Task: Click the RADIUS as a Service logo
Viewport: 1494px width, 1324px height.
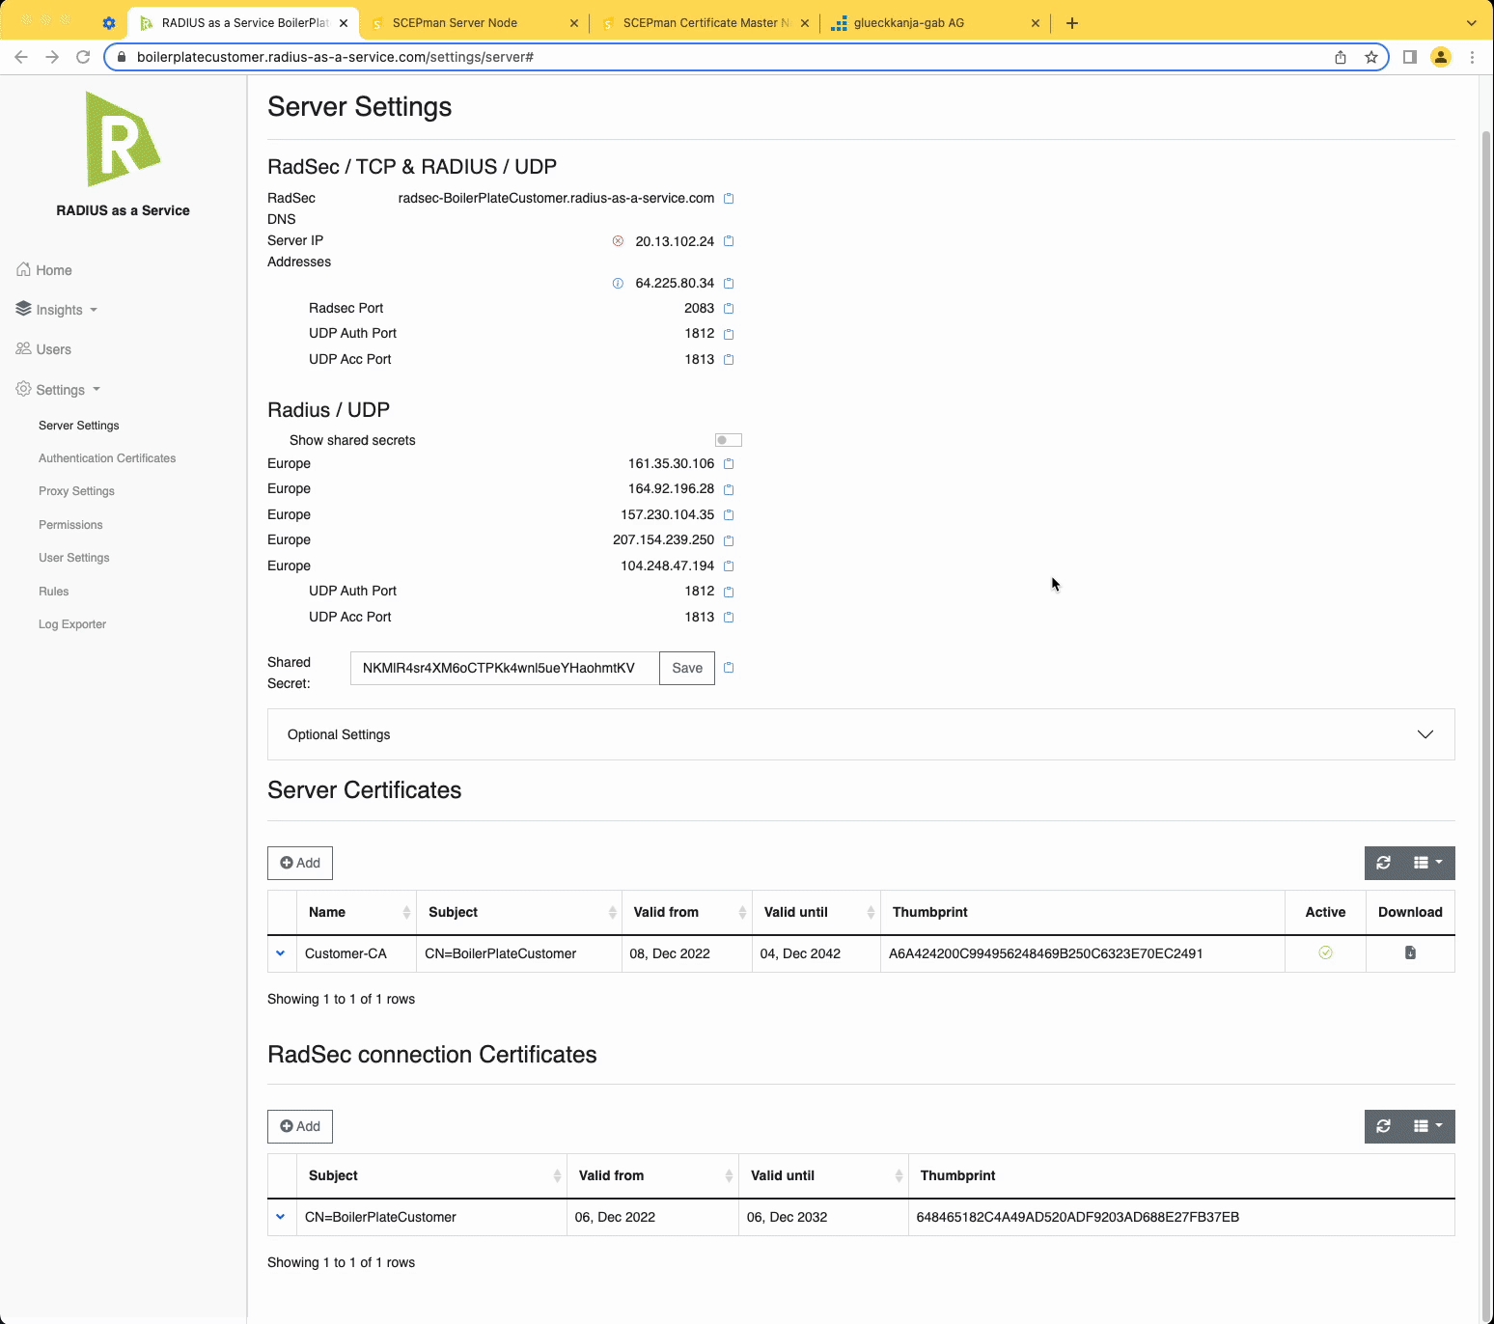Action: (123, 139)
